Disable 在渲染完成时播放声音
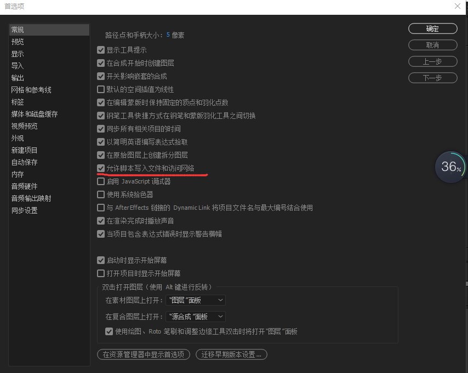Image resolution: width=468 pixels, height=373 pixels. click(x=101, y=221)
